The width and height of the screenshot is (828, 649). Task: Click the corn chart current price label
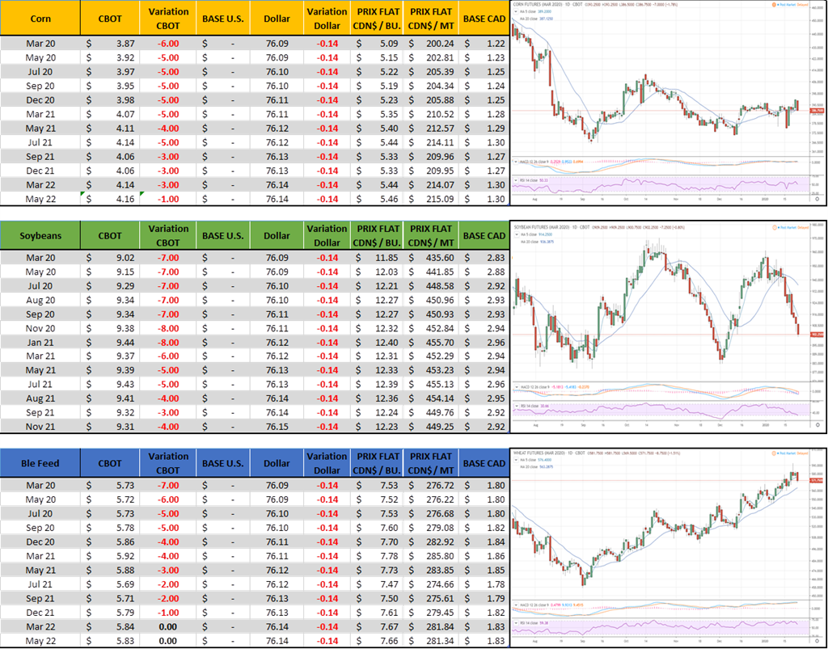pyautogui.click(x=818, y=111)
